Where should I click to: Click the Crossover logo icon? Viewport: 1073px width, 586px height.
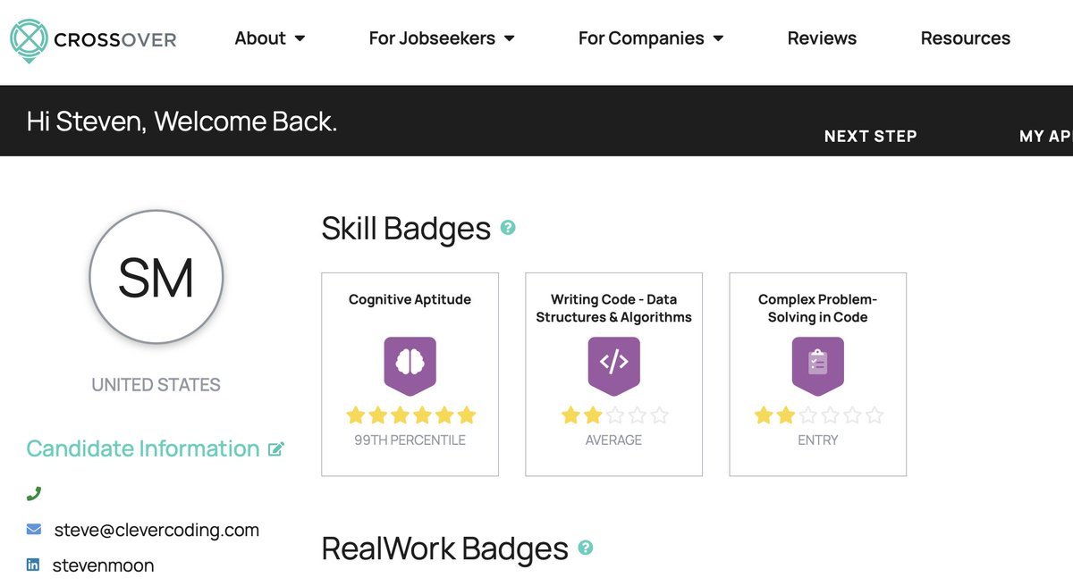[x=27, y=39]
